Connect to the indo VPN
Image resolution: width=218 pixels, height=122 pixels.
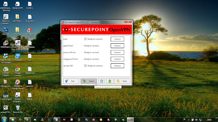pyautogui.click(x=117, y=39)
